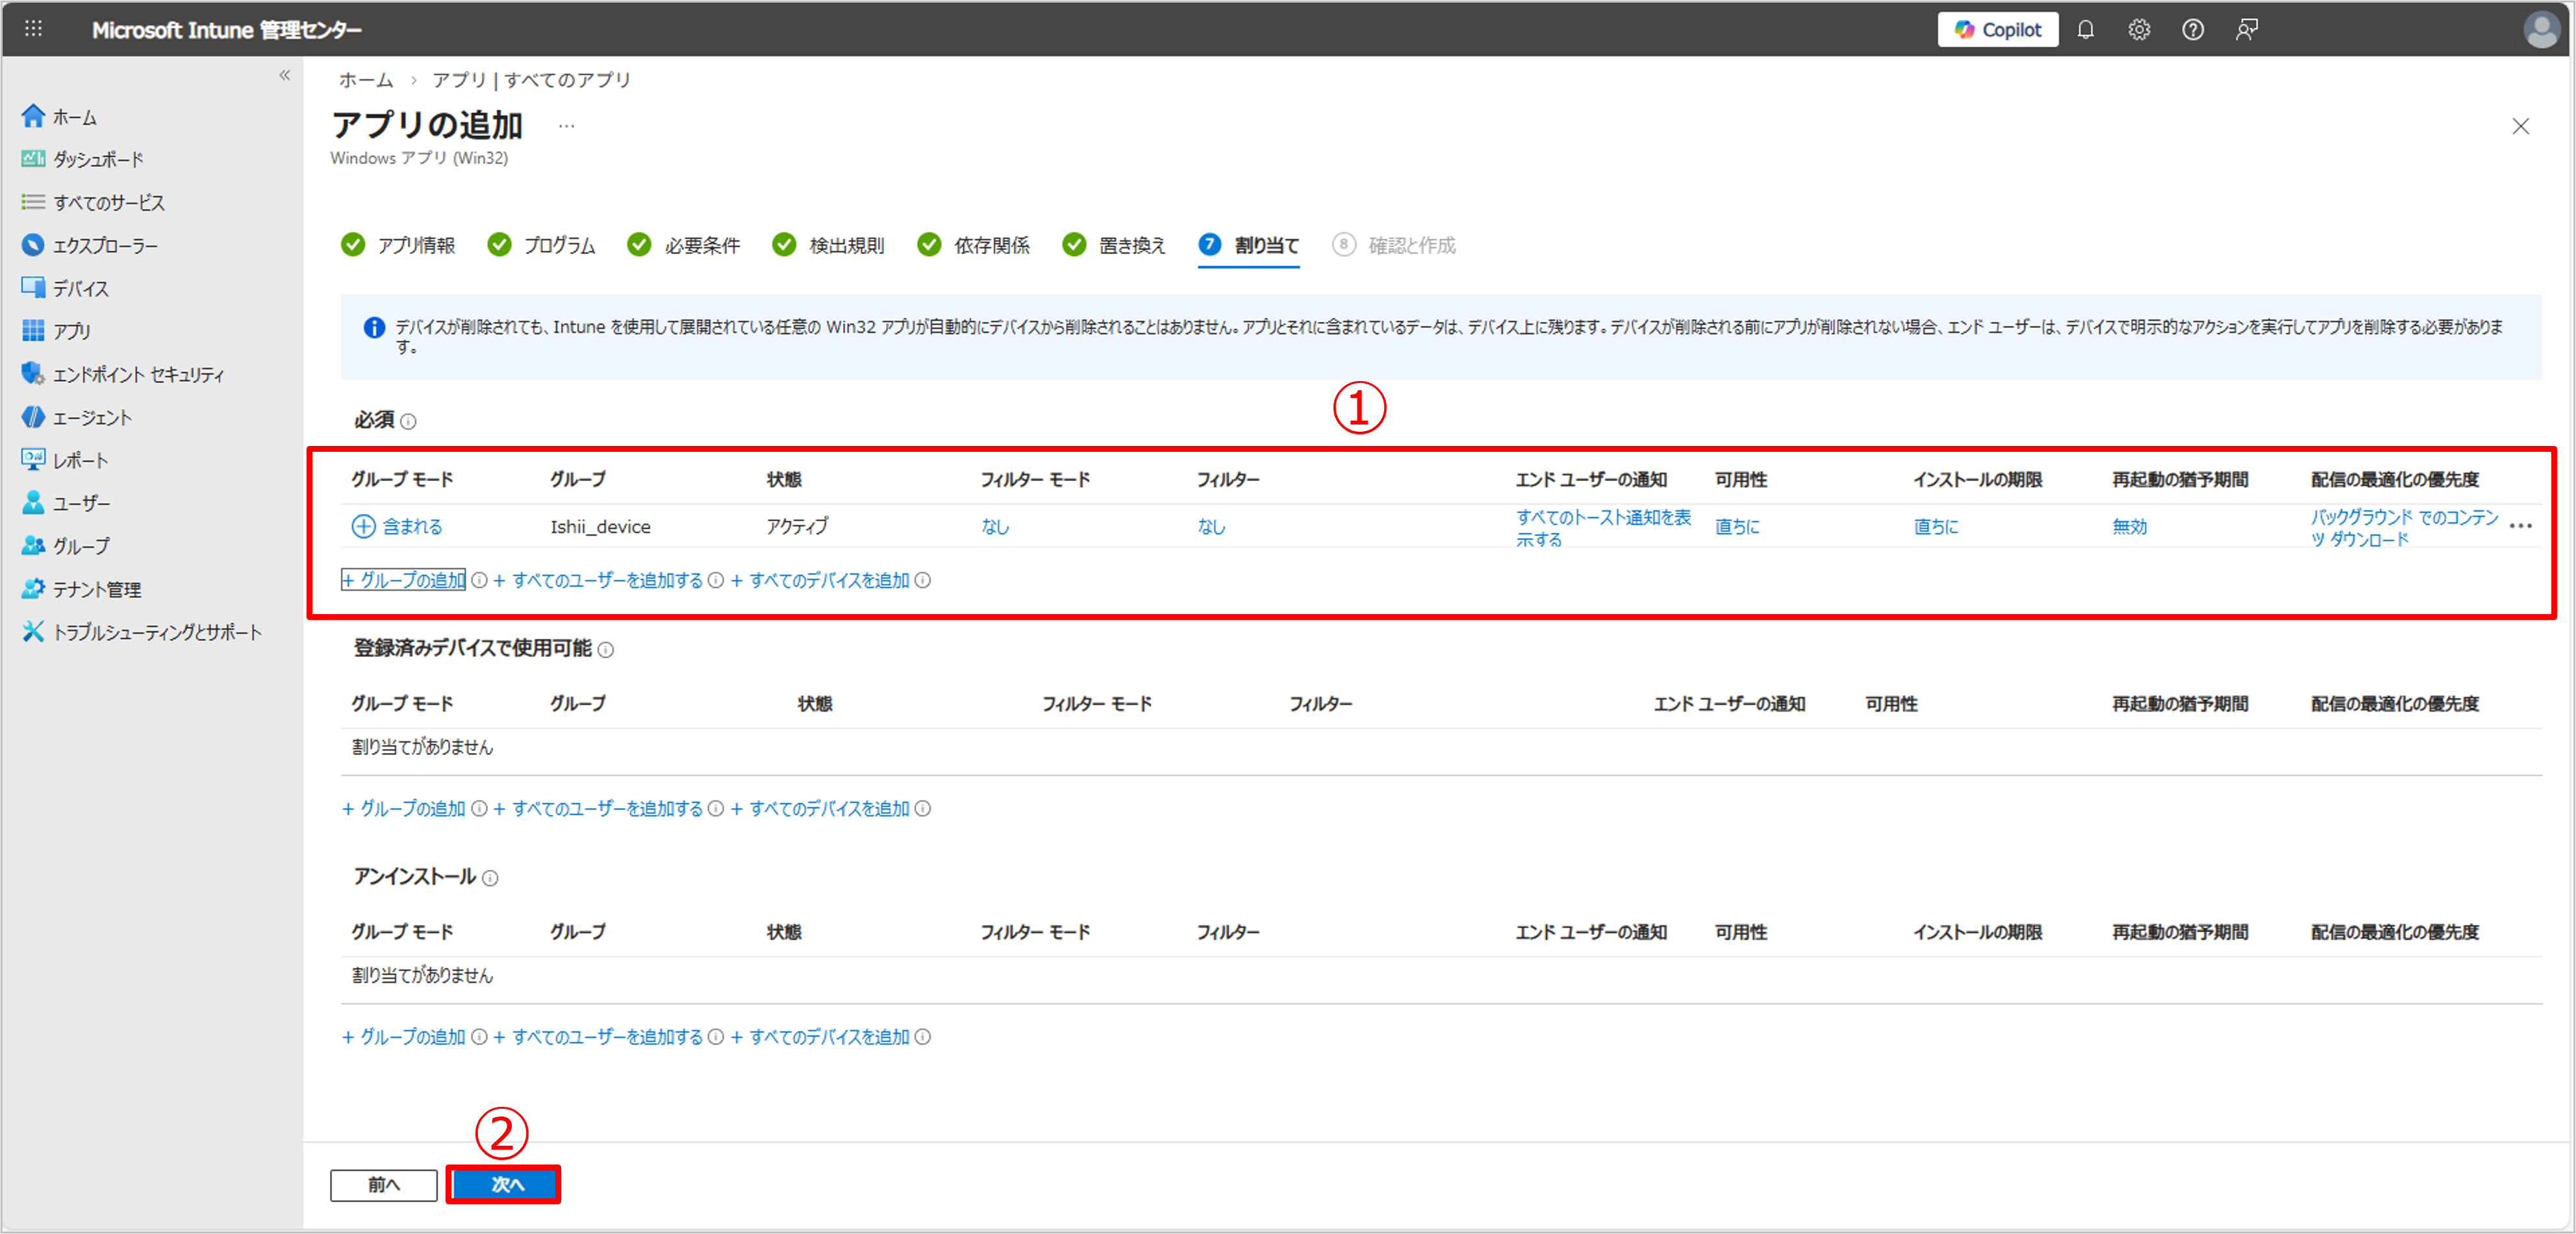Open the user account avatar

tap(2540, 30)
